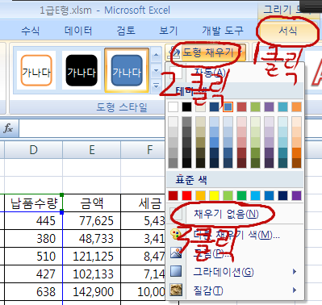Select cell containing 510
Image resolution: width=322 pixels, height=305 pixels.
[x=33, y=257]
